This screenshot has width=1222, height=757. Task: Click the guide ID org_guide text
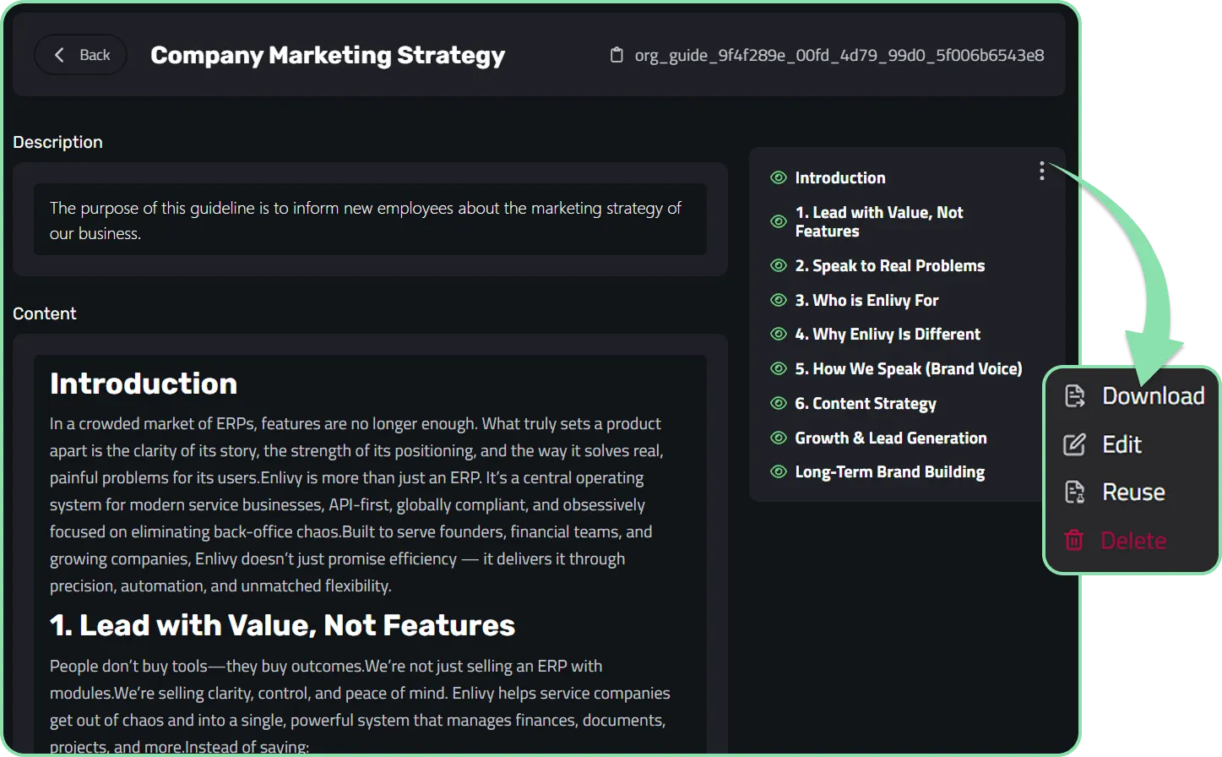click(839, 55)
